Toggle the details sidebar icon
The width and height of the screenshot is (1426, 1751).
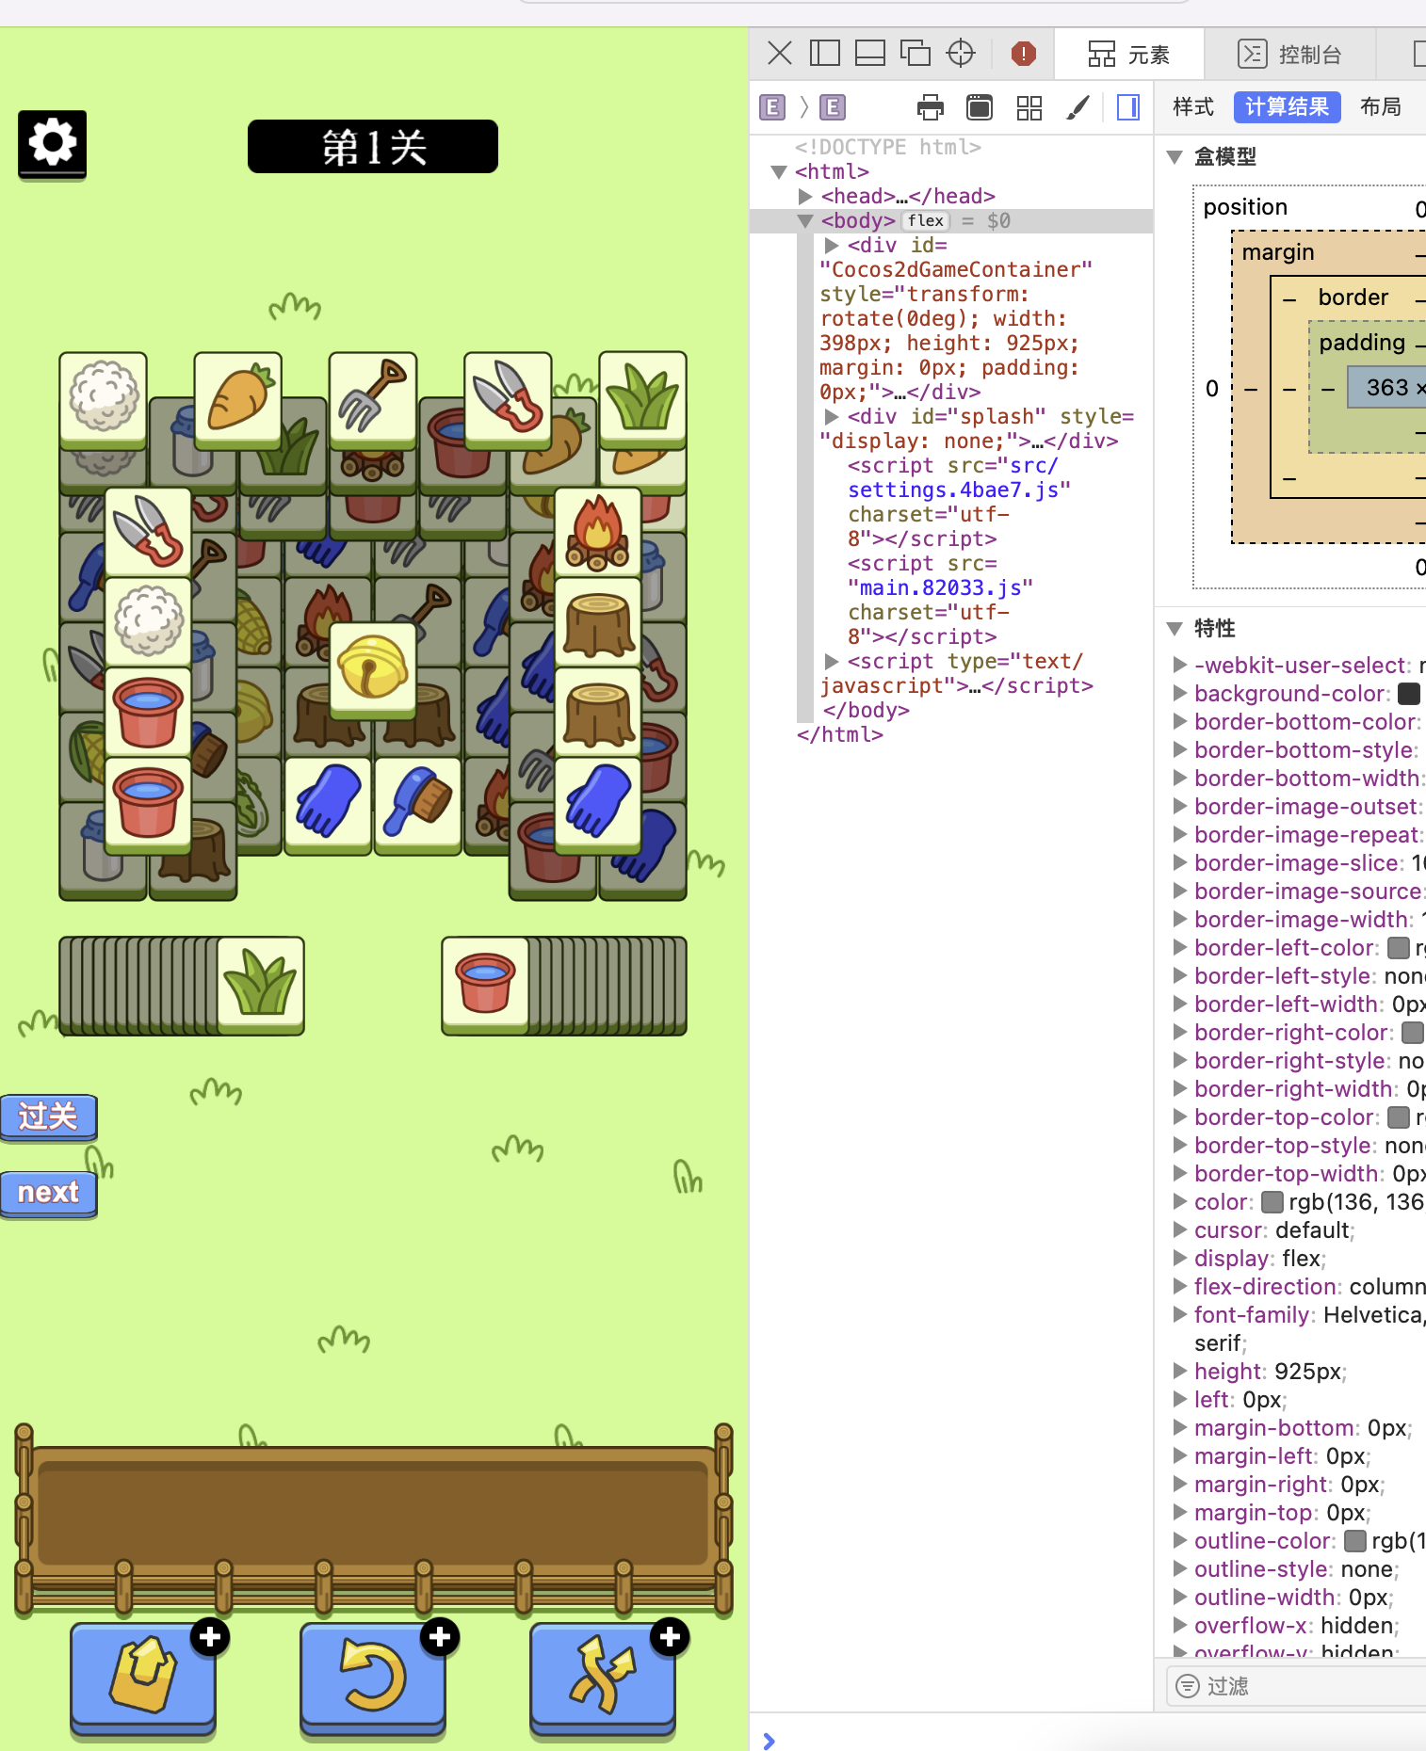point(1127,107)
